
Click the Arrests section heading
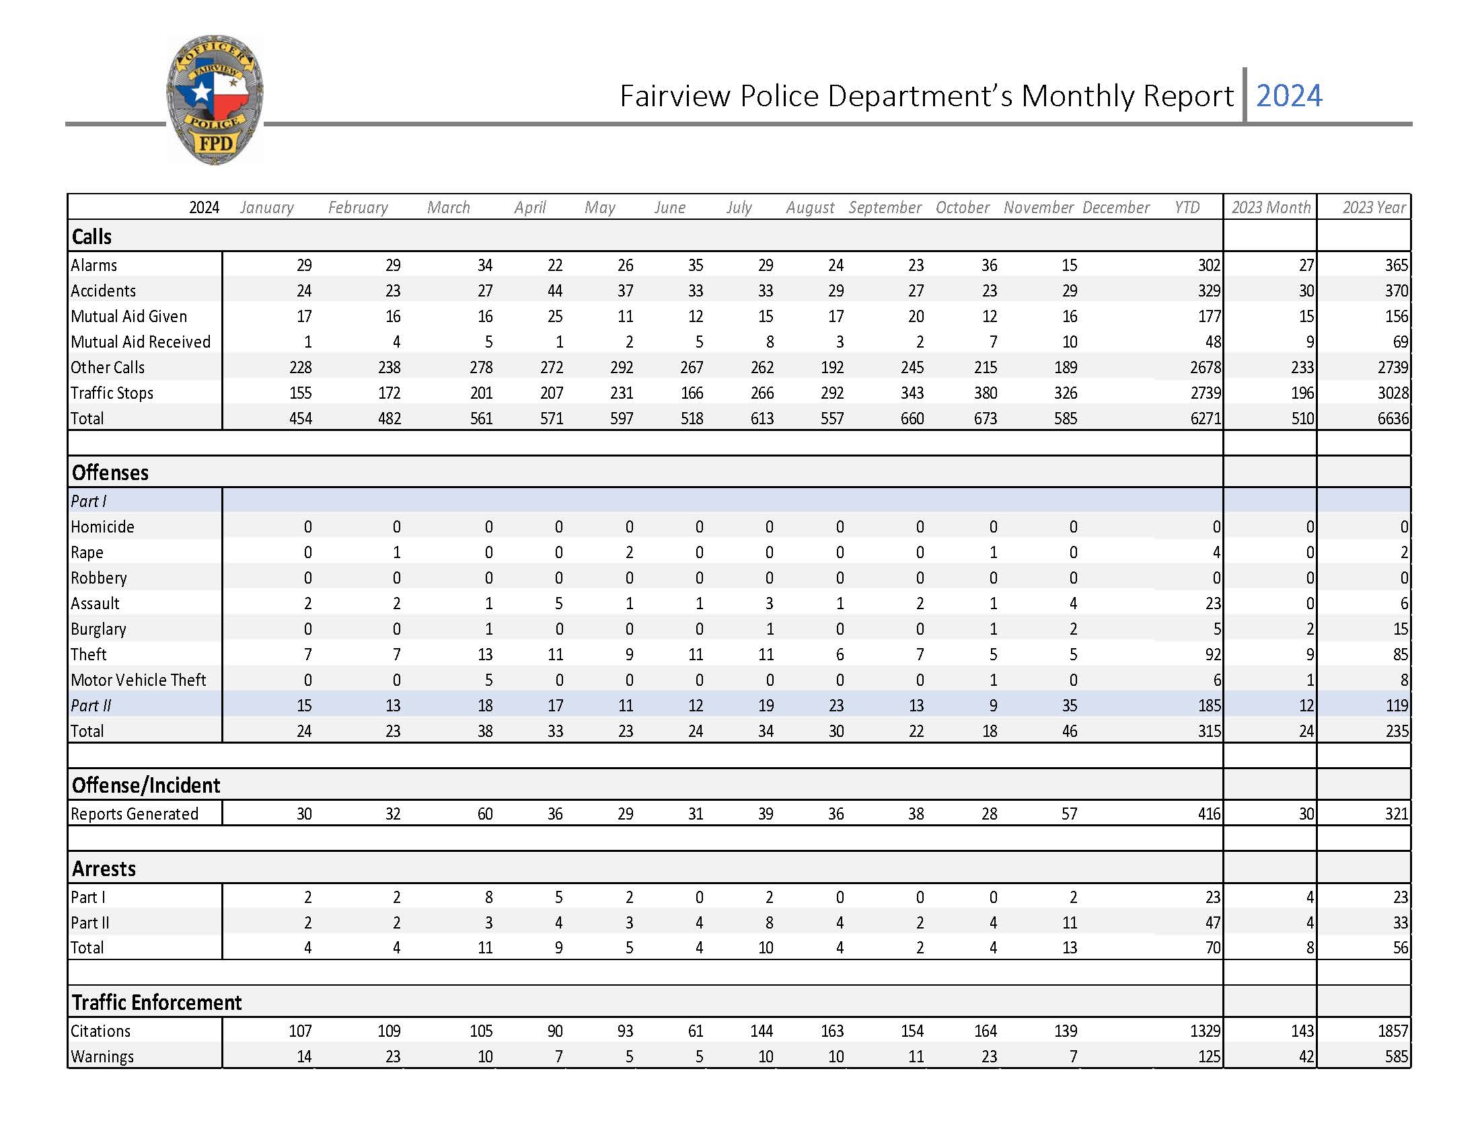point(104,869)
